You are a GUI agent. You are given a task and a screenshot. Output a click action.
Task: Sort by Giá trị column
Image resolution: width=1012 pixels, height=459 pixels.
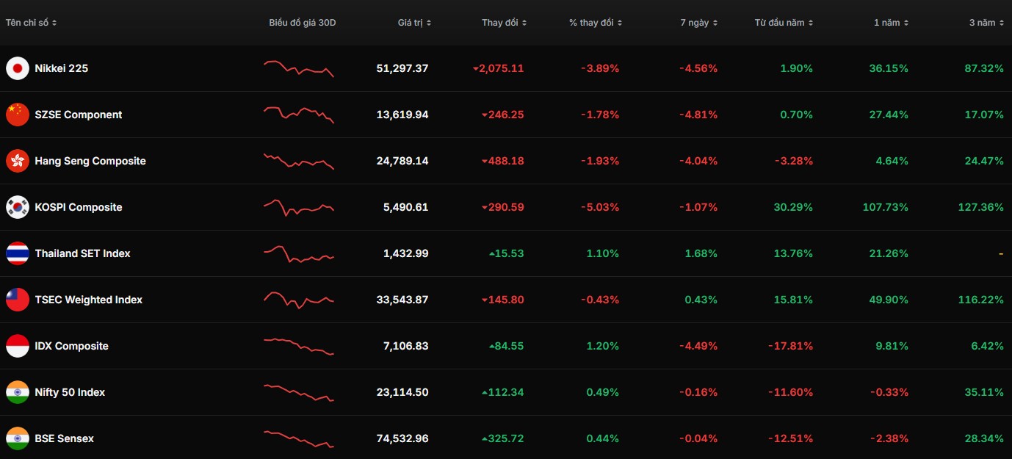point(414,23)
